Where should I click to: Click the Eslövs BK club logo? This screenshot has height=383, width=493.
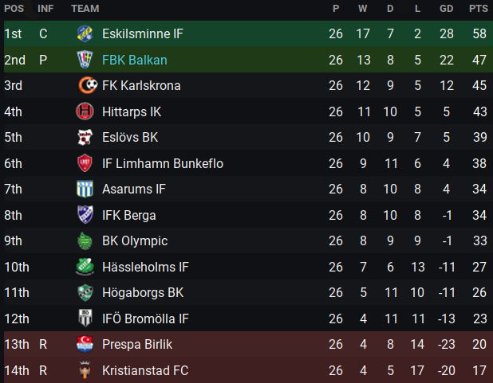(x=85, y=137)
